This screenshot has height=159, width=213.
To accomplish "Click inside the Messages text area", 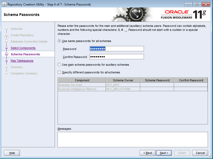I will tap(132, 140).
